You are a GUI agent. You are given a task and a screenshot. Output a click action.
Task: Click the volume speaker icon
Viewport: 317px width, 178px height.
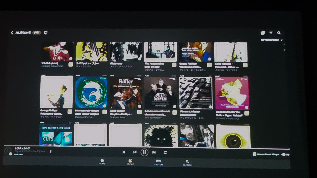coord(283,155)
